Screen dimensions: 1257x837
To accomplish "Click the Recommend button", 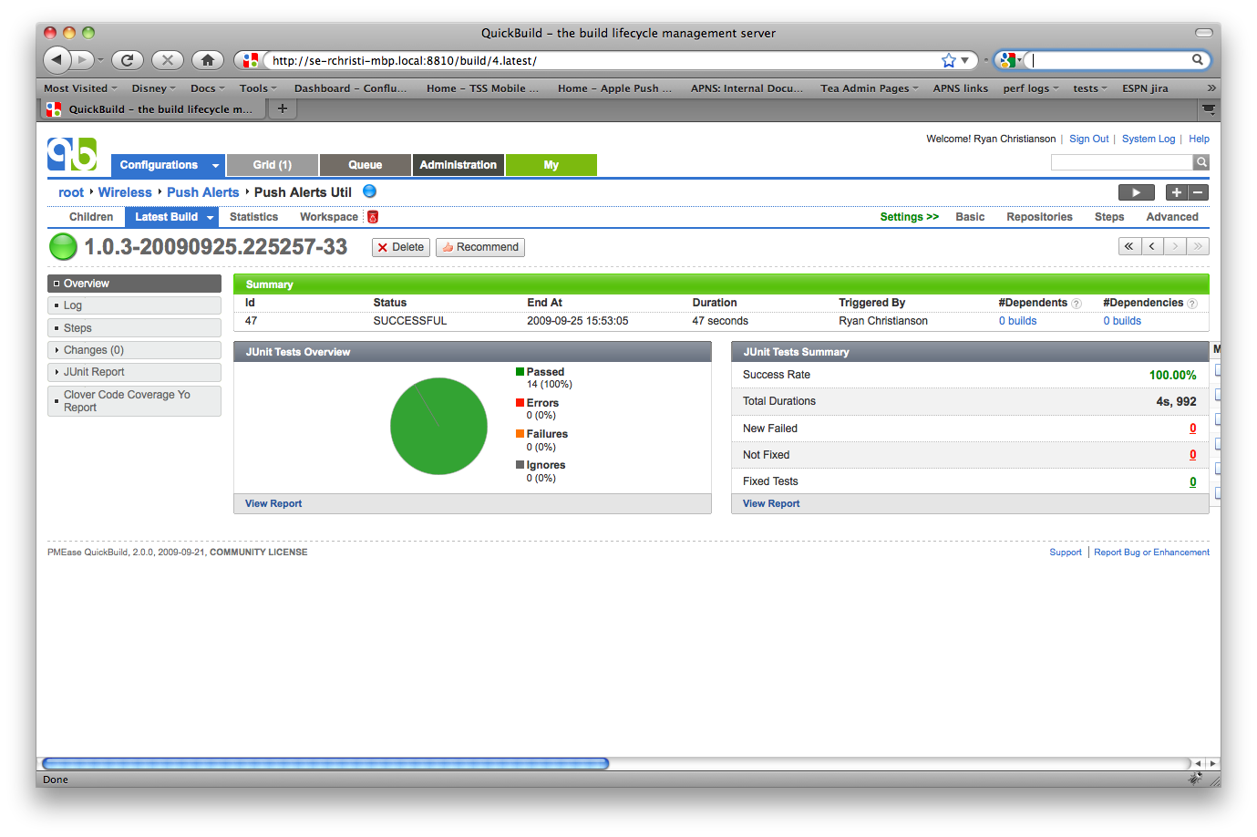I will (479, 247).
